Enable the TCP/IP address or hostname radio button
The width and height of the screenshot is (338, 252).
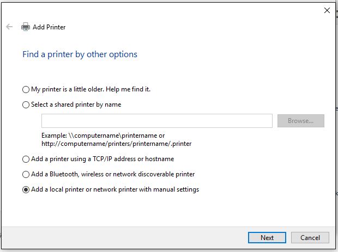26,159
